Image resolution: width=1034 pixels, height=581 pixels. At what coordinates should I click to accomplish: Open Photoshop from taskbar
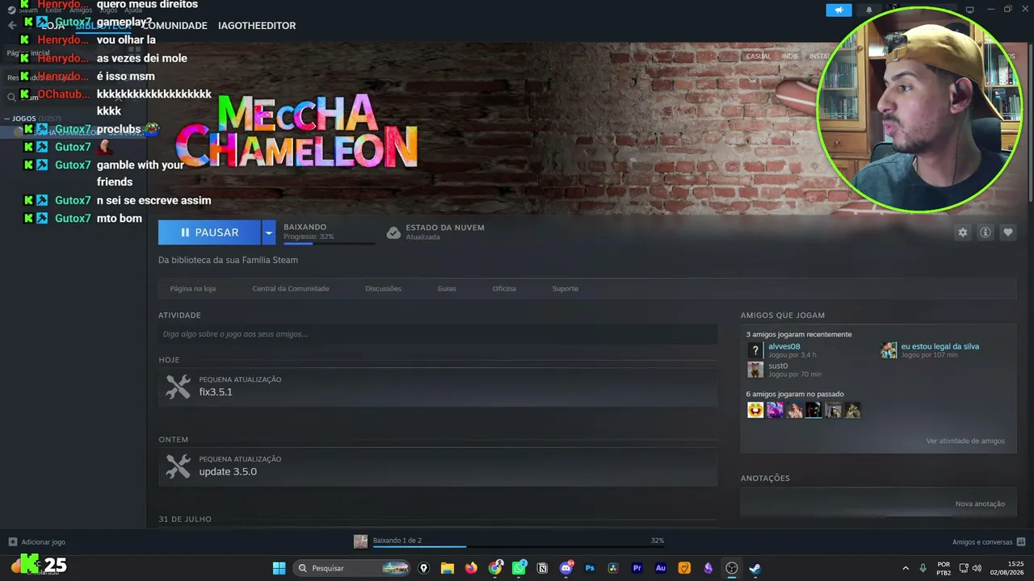590,568
